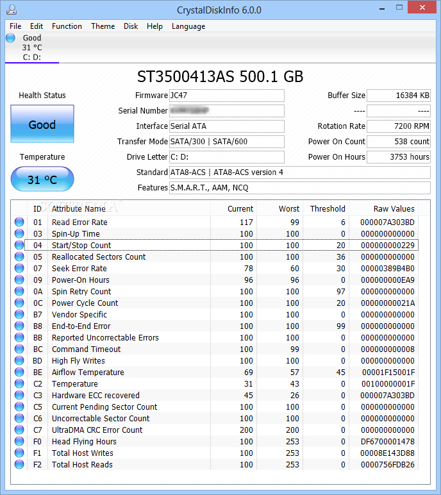
Task: Click the Power On Count field 538 count
Action: pyautogui.click(x=399, y=142)
